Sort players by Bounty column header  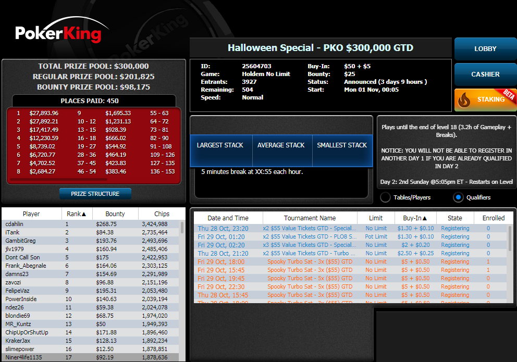[115, 214]
